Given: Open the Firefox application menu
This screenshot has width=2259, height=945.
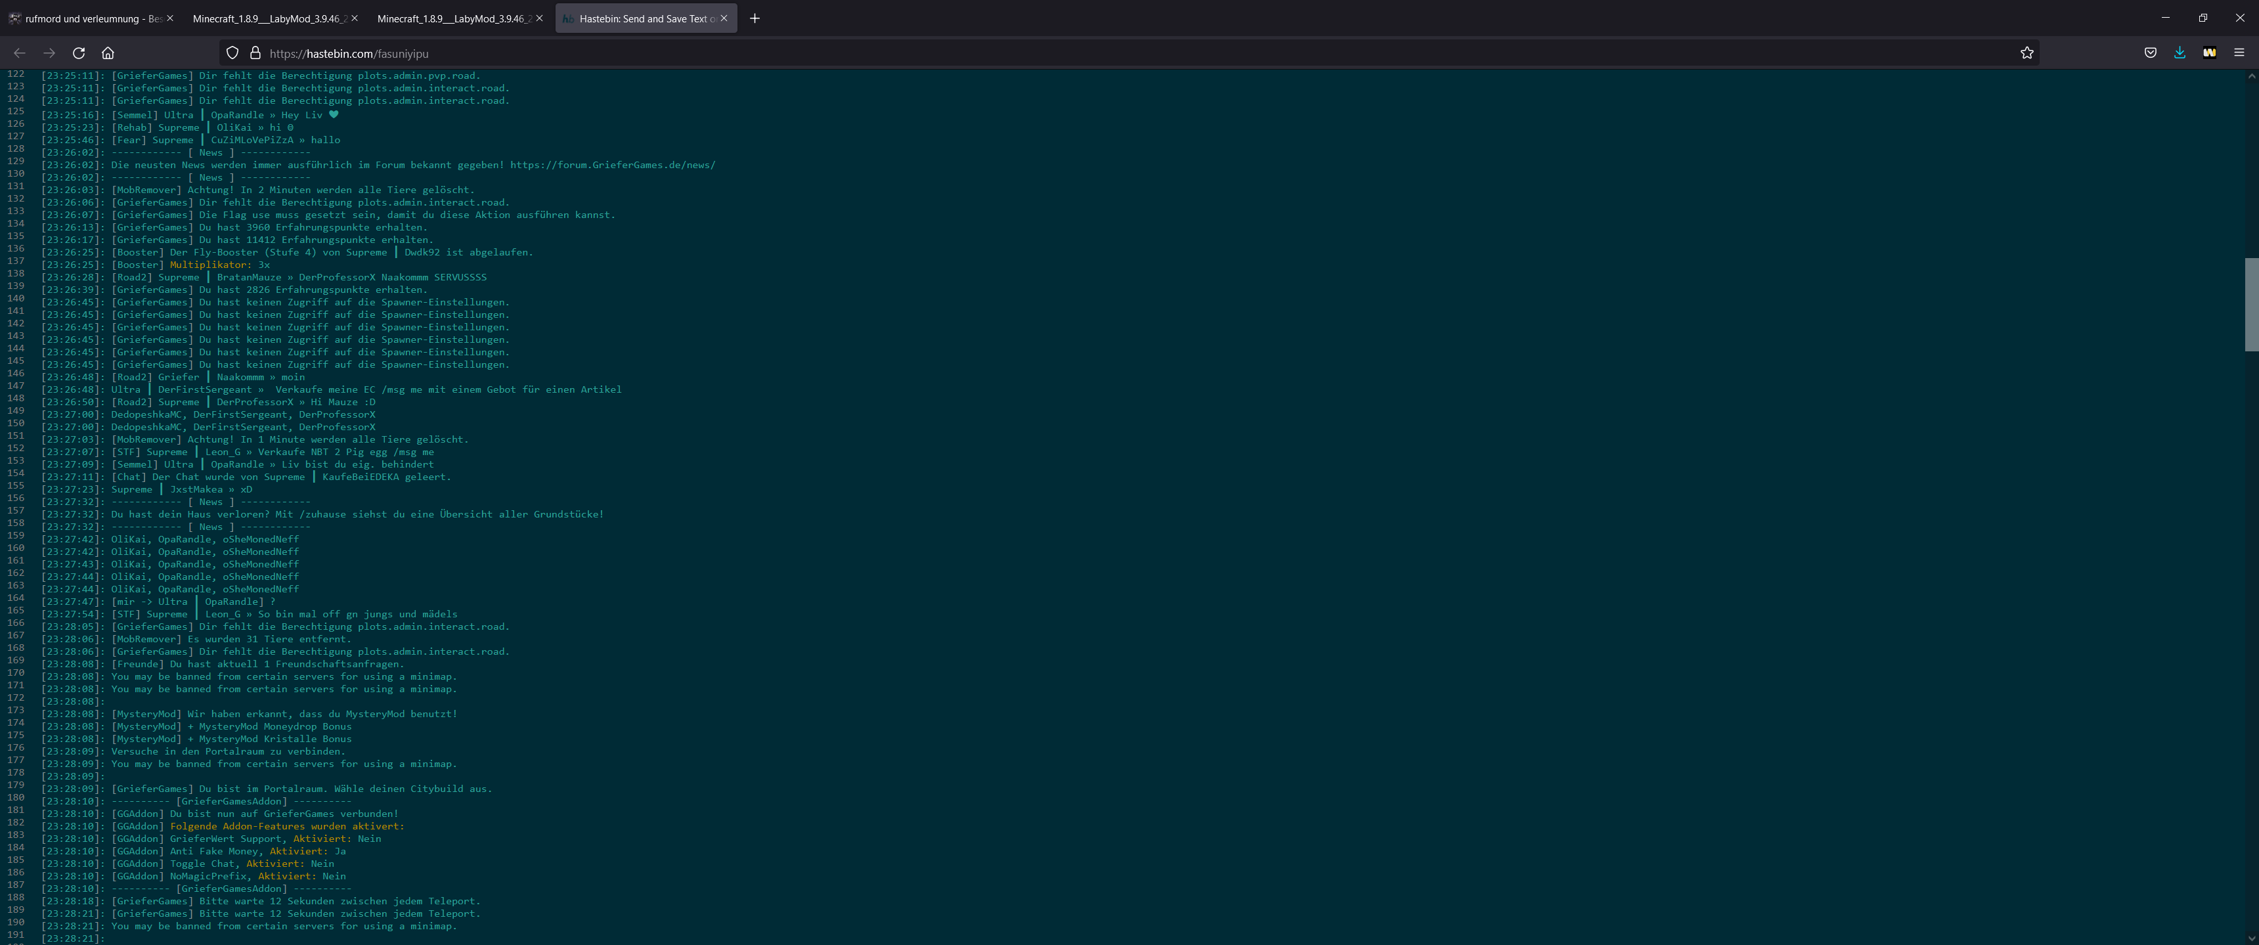Looking at the screenshot, I should pos(2239,53).
